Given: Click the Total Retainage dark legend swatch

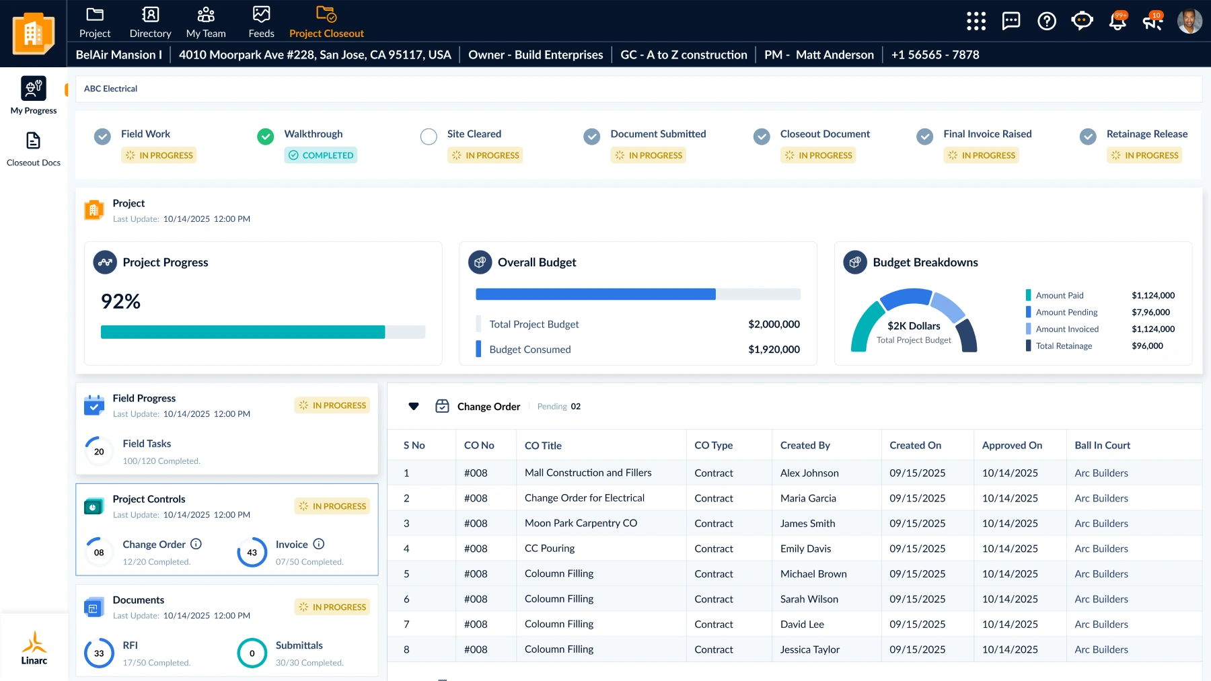Looking at the screenshot, I should pos(1028,346).
